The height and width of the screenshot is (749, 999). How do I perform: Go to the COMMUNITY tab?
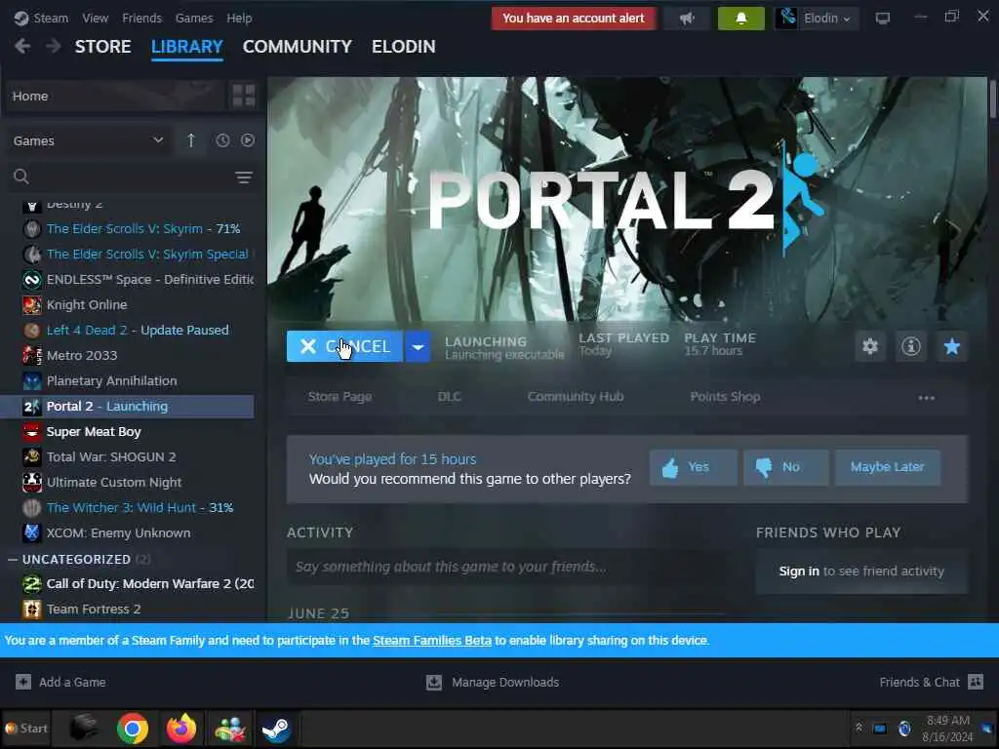point(297,47)
